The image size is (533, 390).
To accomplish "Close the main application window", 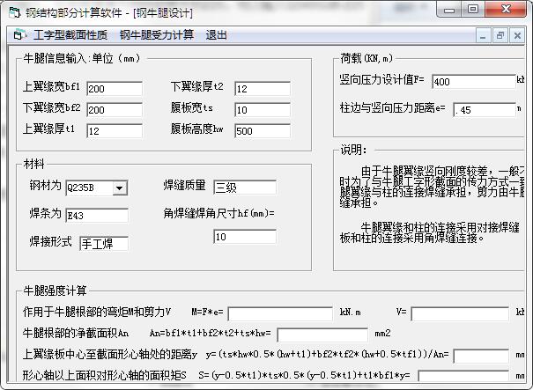I will [x=506, y=10].
